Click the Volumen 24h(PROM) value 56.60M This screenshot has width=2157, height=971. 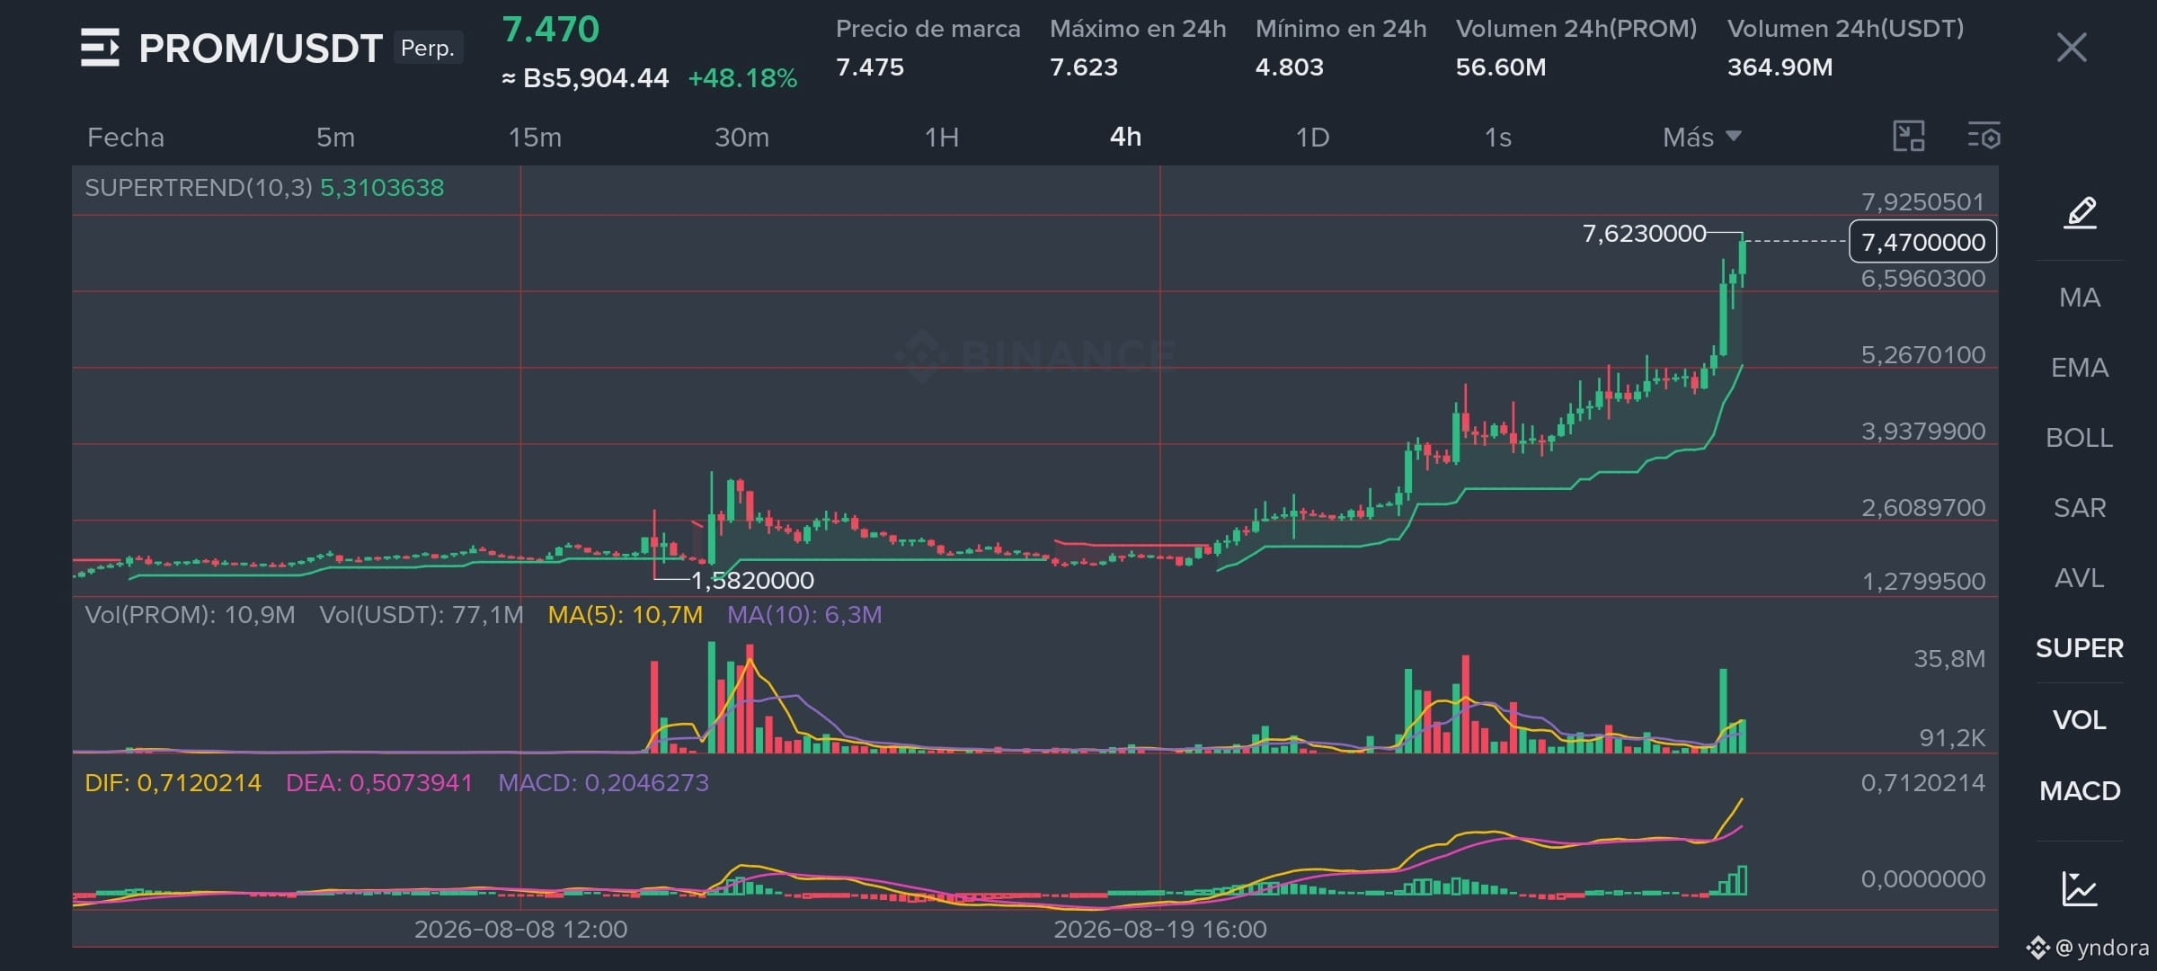click(x=1501, y=67)
